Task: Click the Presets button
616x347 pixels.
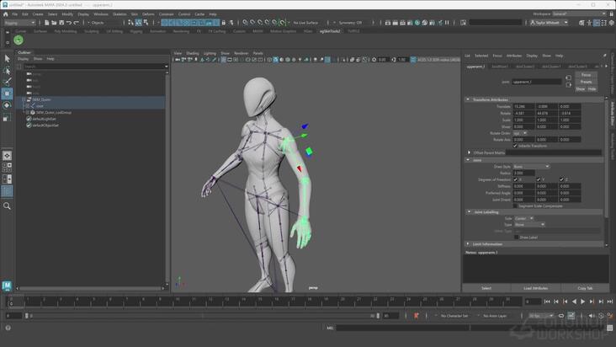Action: (586, 82)
